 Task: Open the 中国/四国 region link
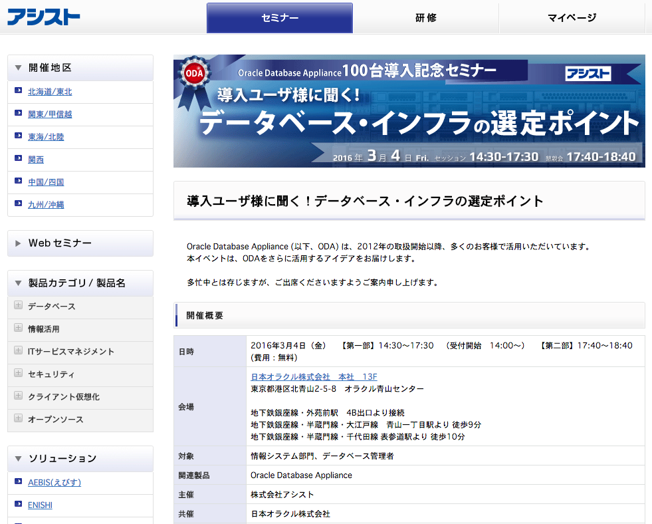tap(46, 182)
